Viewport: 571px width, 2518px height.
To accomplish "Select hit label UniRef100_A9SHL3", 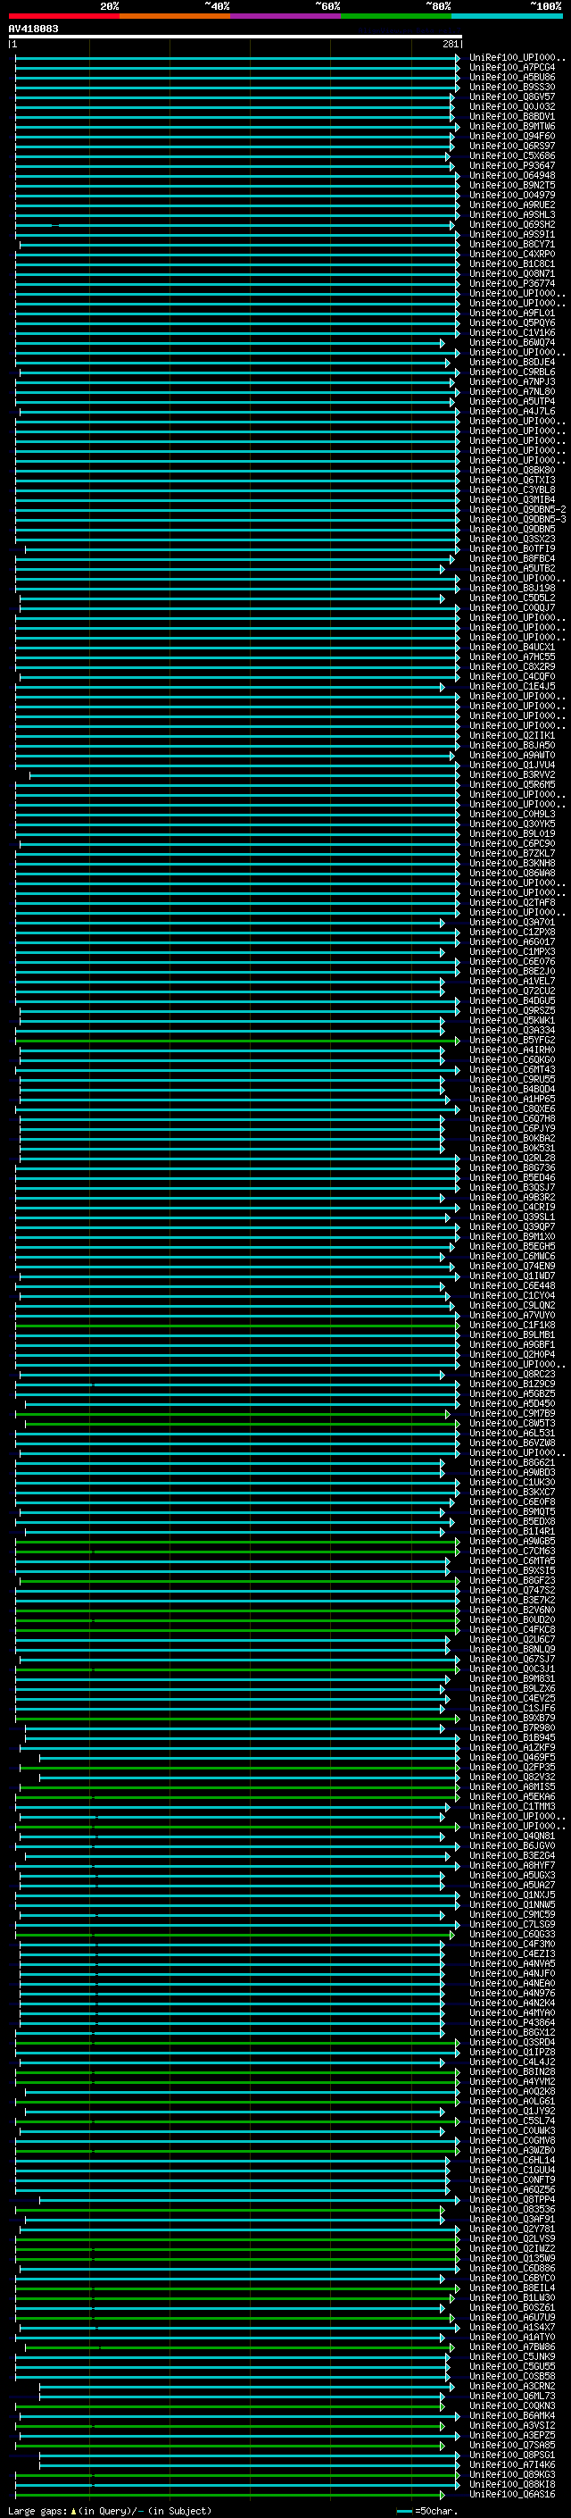I will point(512,214).
